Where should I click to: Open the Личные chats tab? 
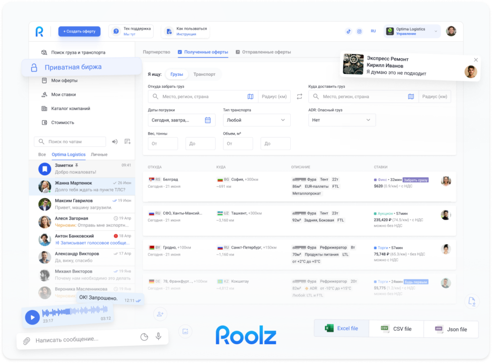point(99,155)
